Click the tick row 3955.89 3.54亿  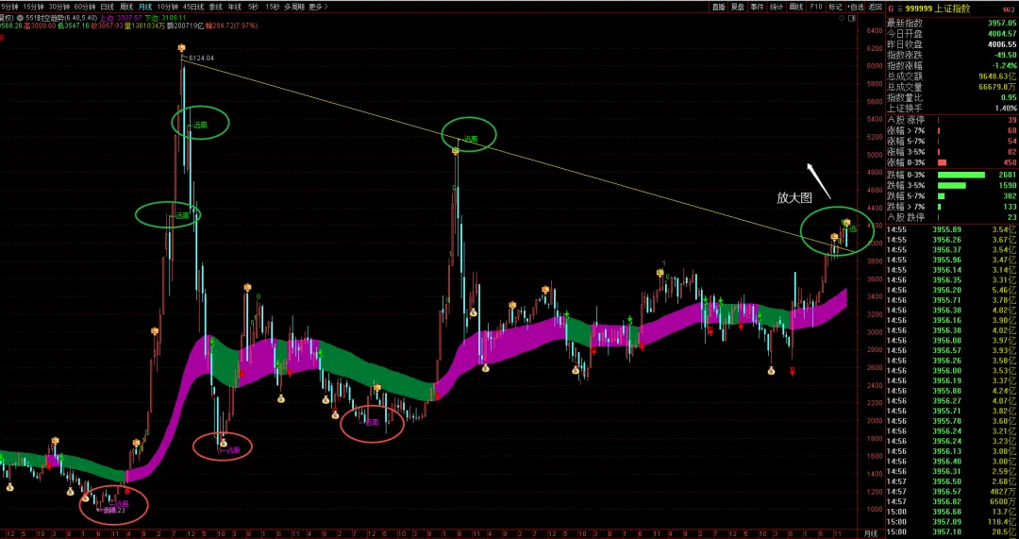952,229
